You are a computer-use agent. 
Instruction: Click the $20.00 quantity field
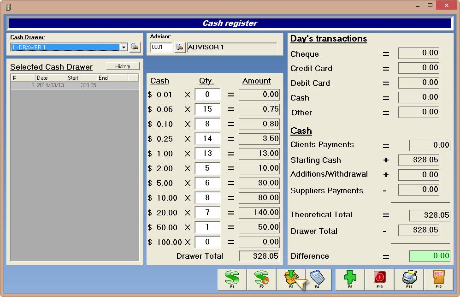point(207,213)
